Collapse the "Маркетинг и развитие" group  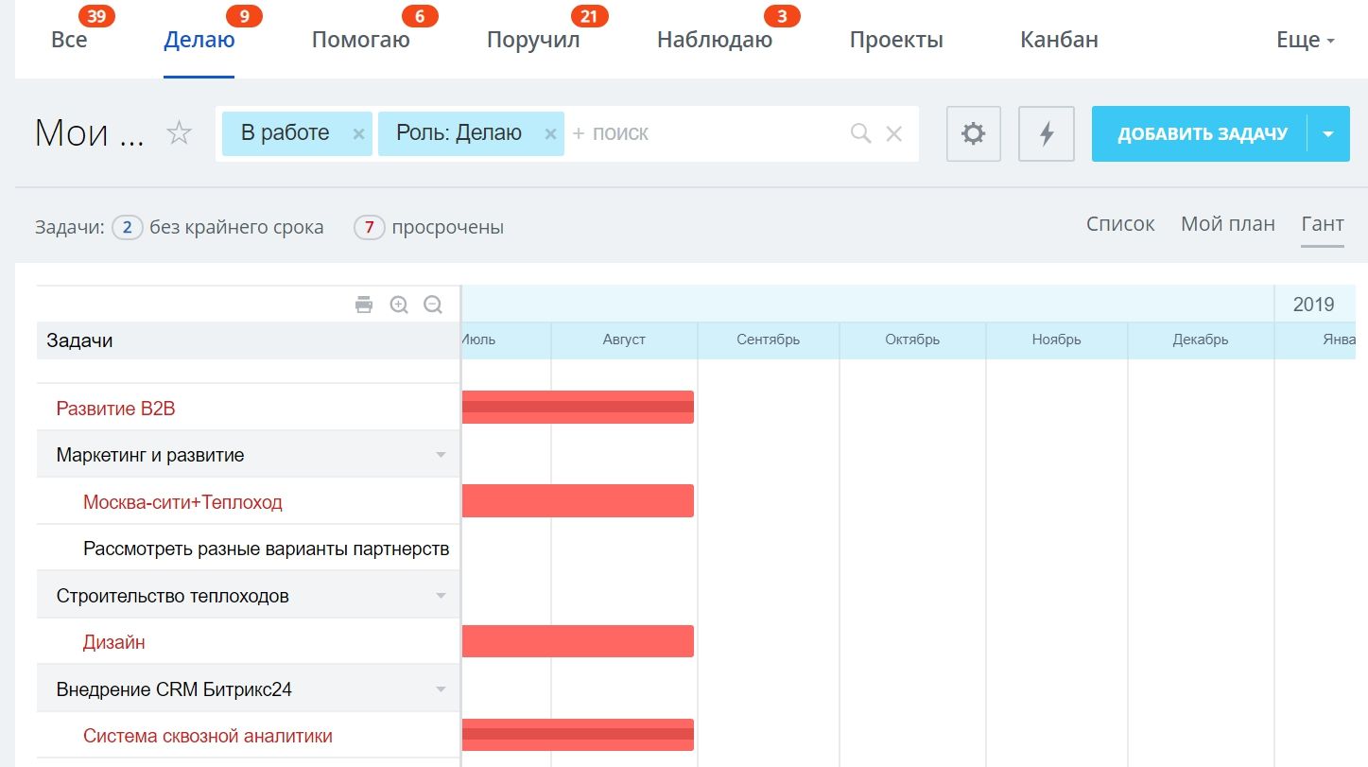pos(441,456)
